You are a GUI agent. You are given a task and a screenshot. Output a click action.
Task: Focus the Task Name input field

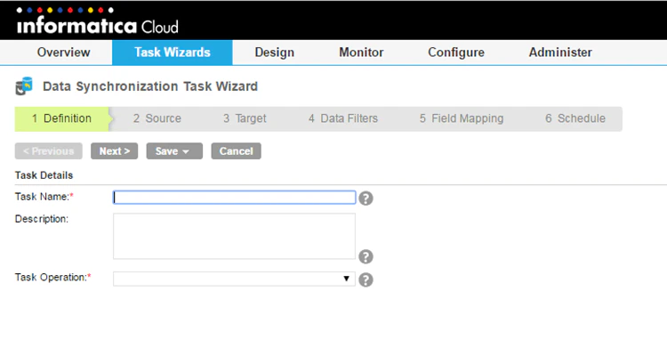pos(234,198)
